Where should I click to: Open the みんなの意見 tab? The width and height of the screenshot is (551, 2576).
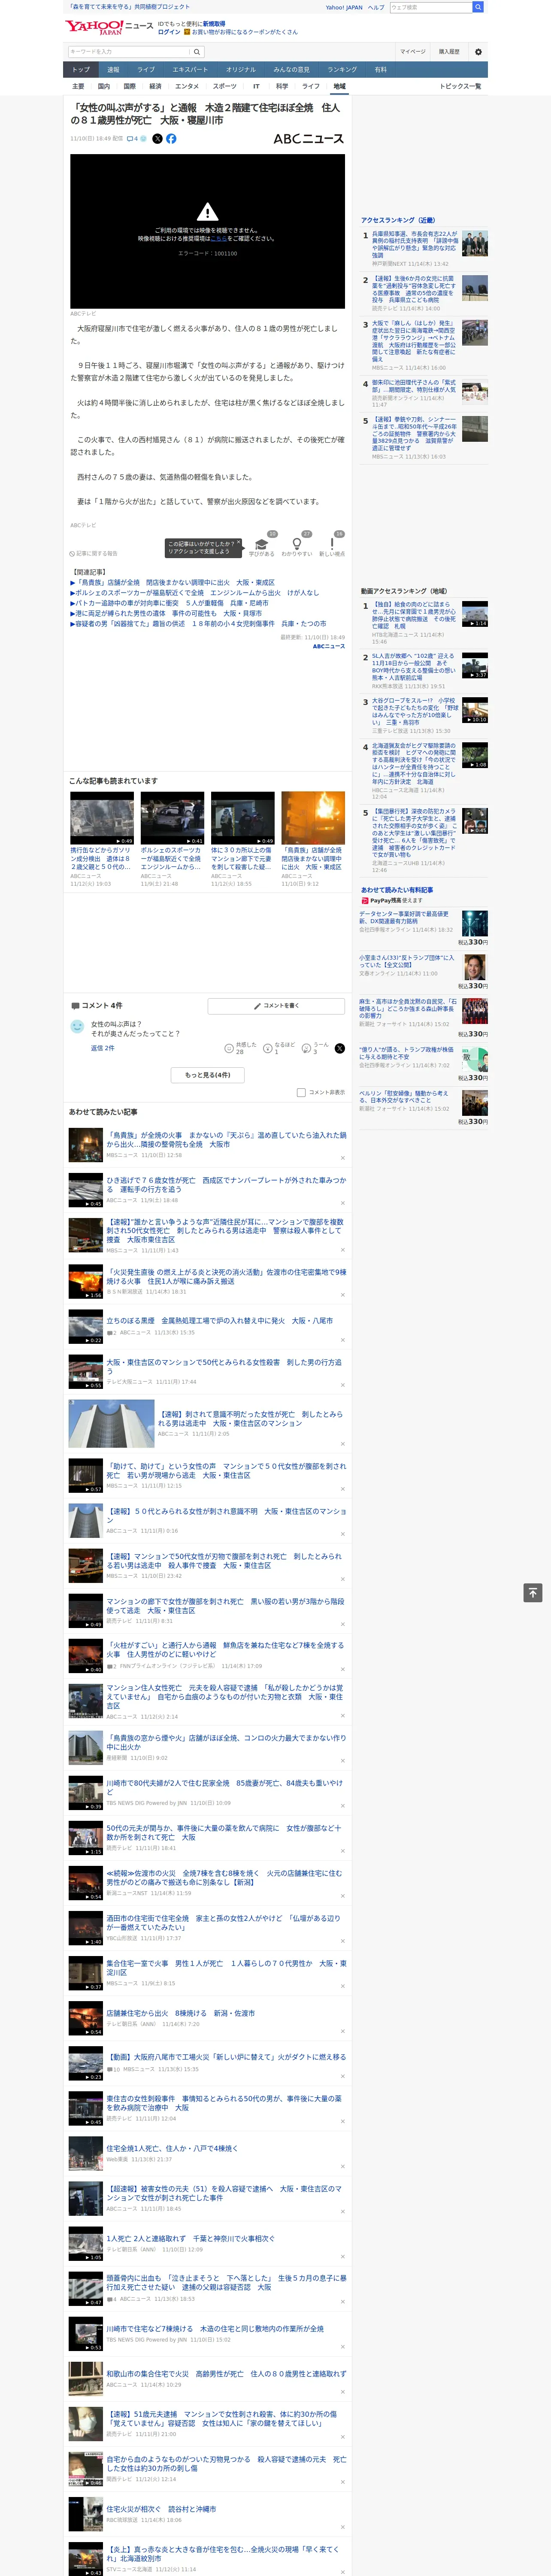pos(291,70)
